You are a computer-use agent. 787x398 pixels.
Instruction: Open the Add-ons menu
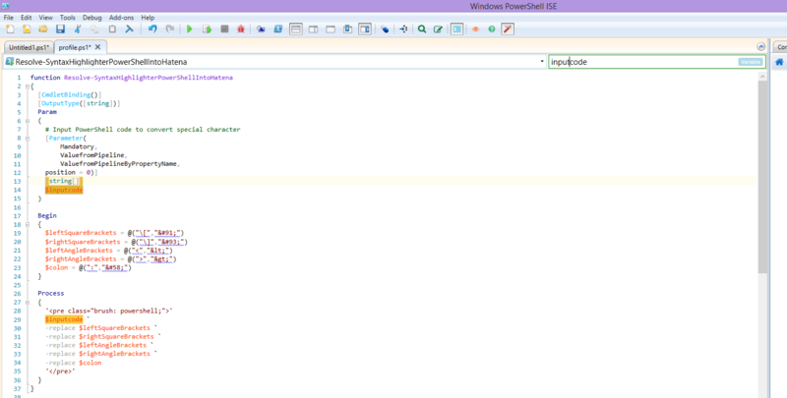tap(121, 17)
